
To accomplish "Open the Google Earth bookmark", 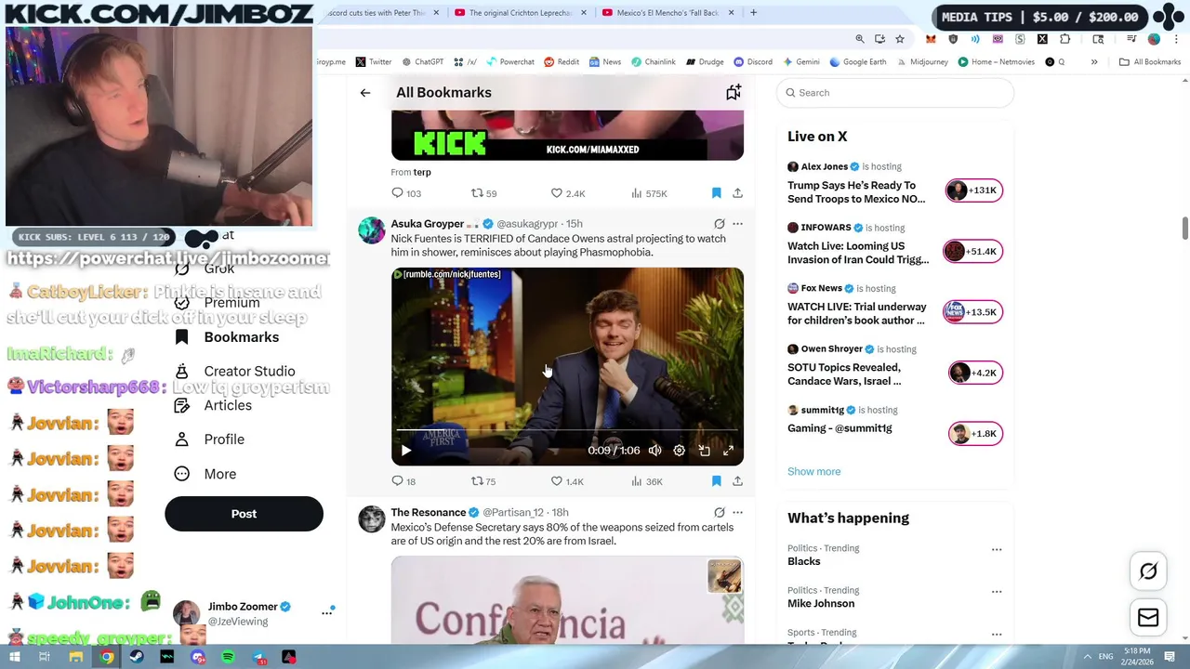I will [857, 62].
